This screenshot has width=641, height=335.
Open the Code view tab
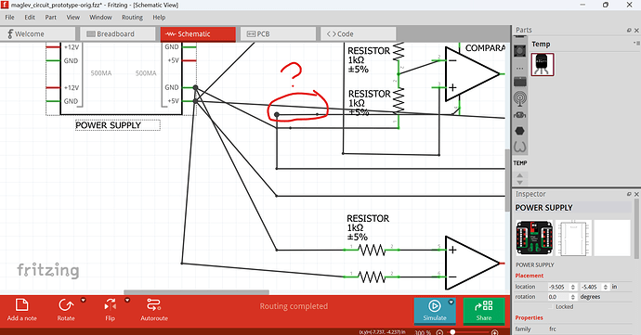click(x=358, y=34)
